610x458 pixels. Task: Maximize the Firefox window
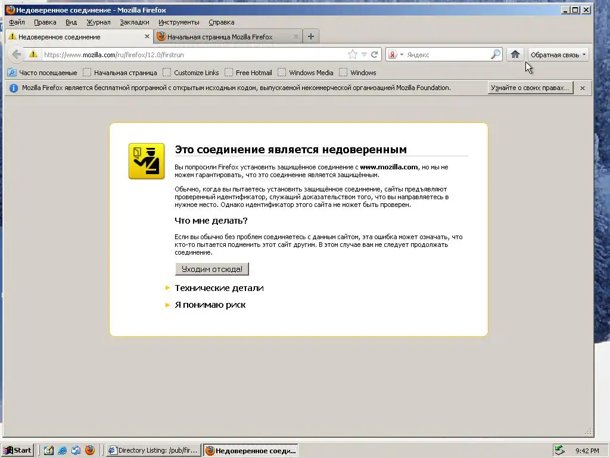(x=576, y=10)
